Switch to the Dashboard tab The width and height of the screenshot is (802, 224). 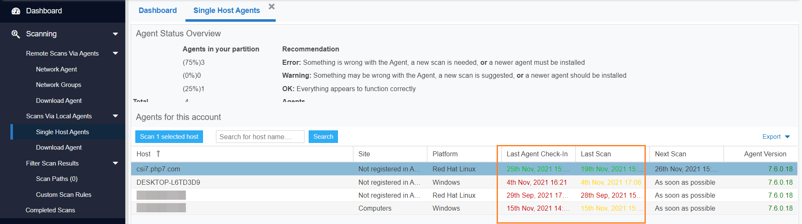(x=157, y=10)
